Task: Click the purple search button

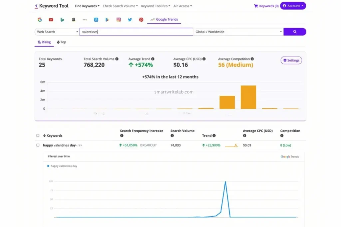Action: tap(295, 32)
